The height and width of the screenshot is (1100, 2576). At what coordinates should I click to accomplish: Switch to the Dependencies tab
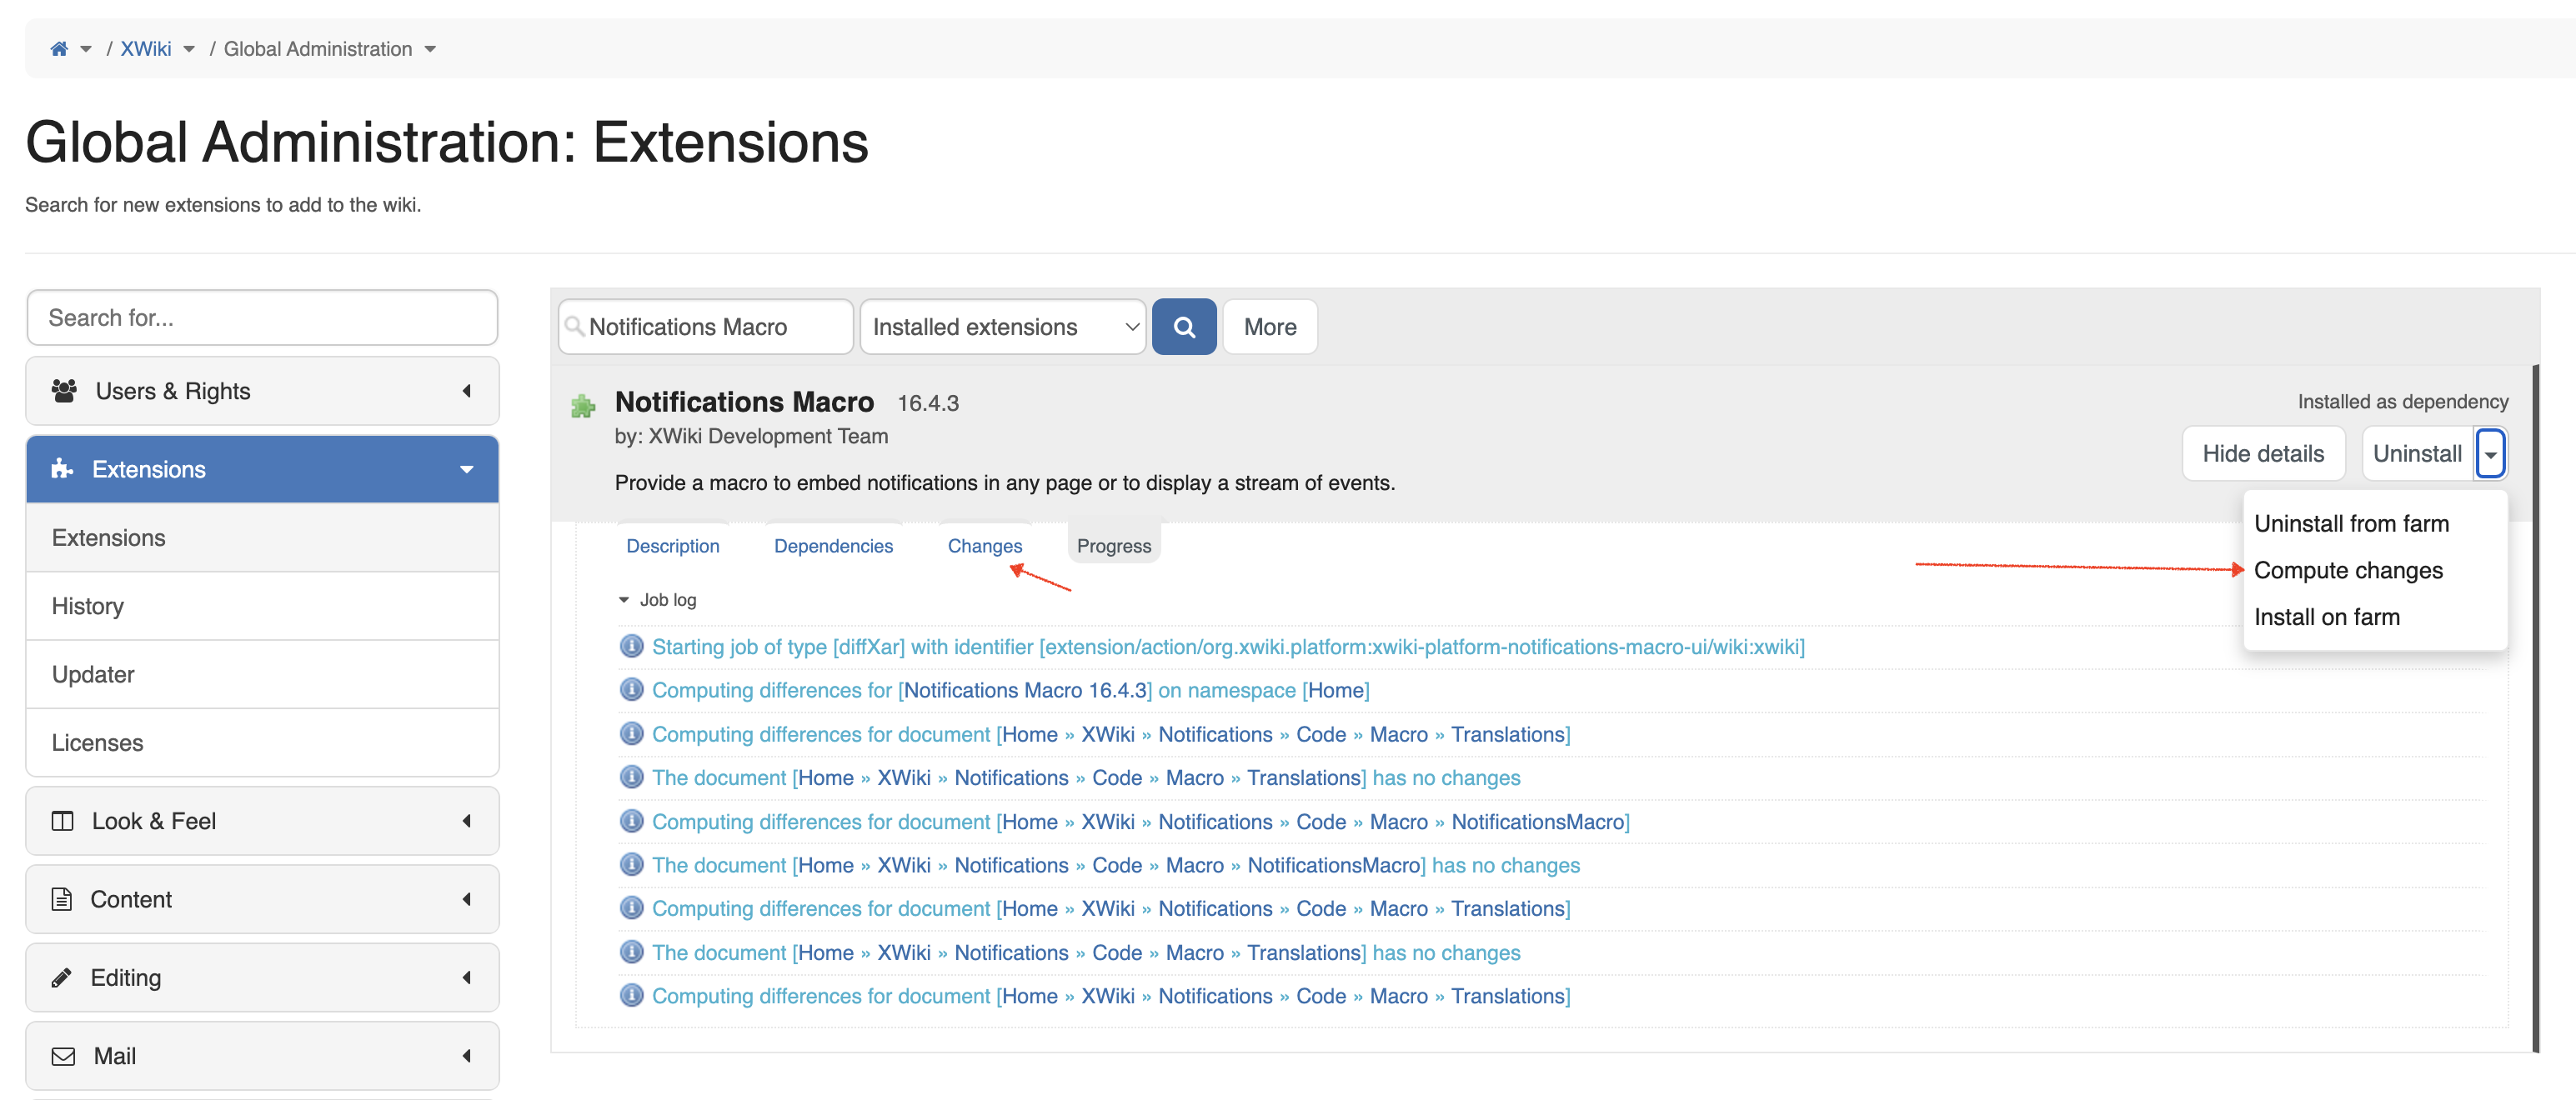[833, 545]
